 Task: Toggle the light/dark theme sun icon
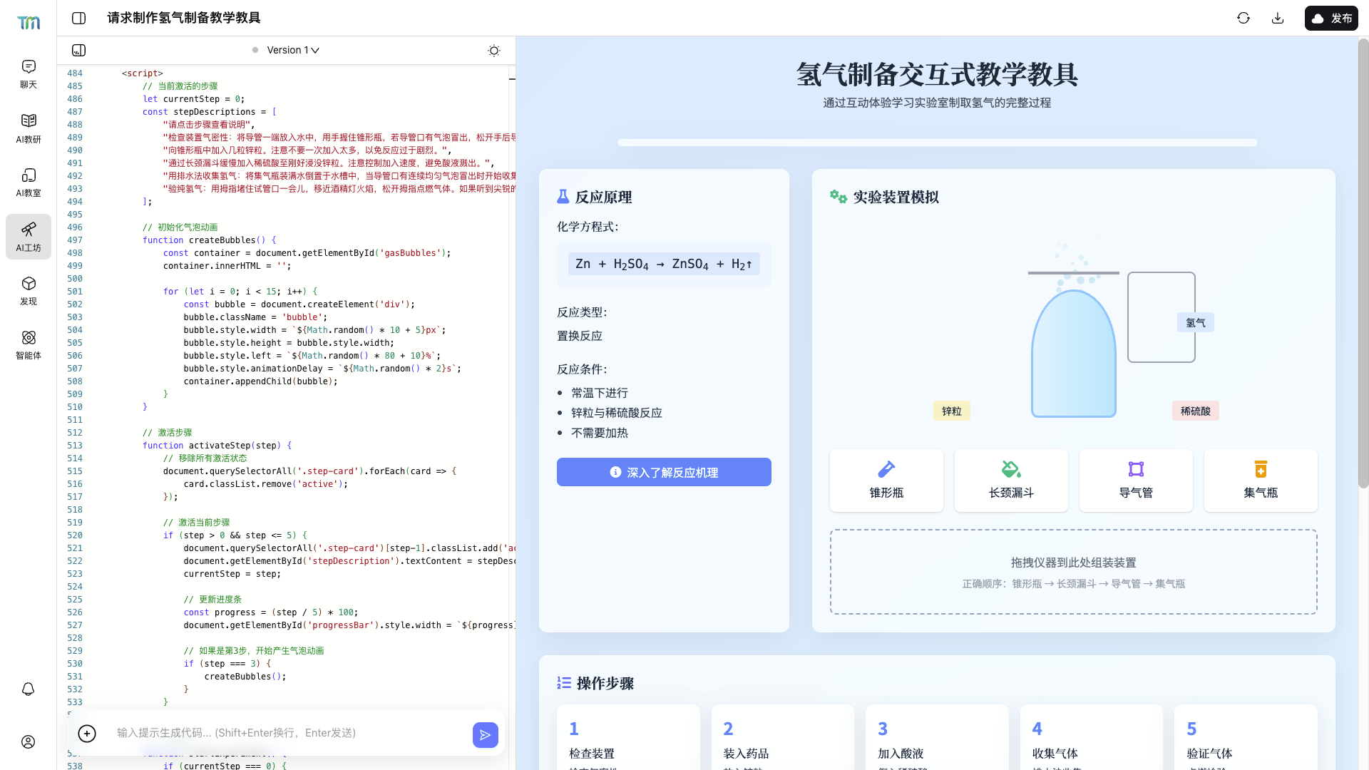coord(494,51)
